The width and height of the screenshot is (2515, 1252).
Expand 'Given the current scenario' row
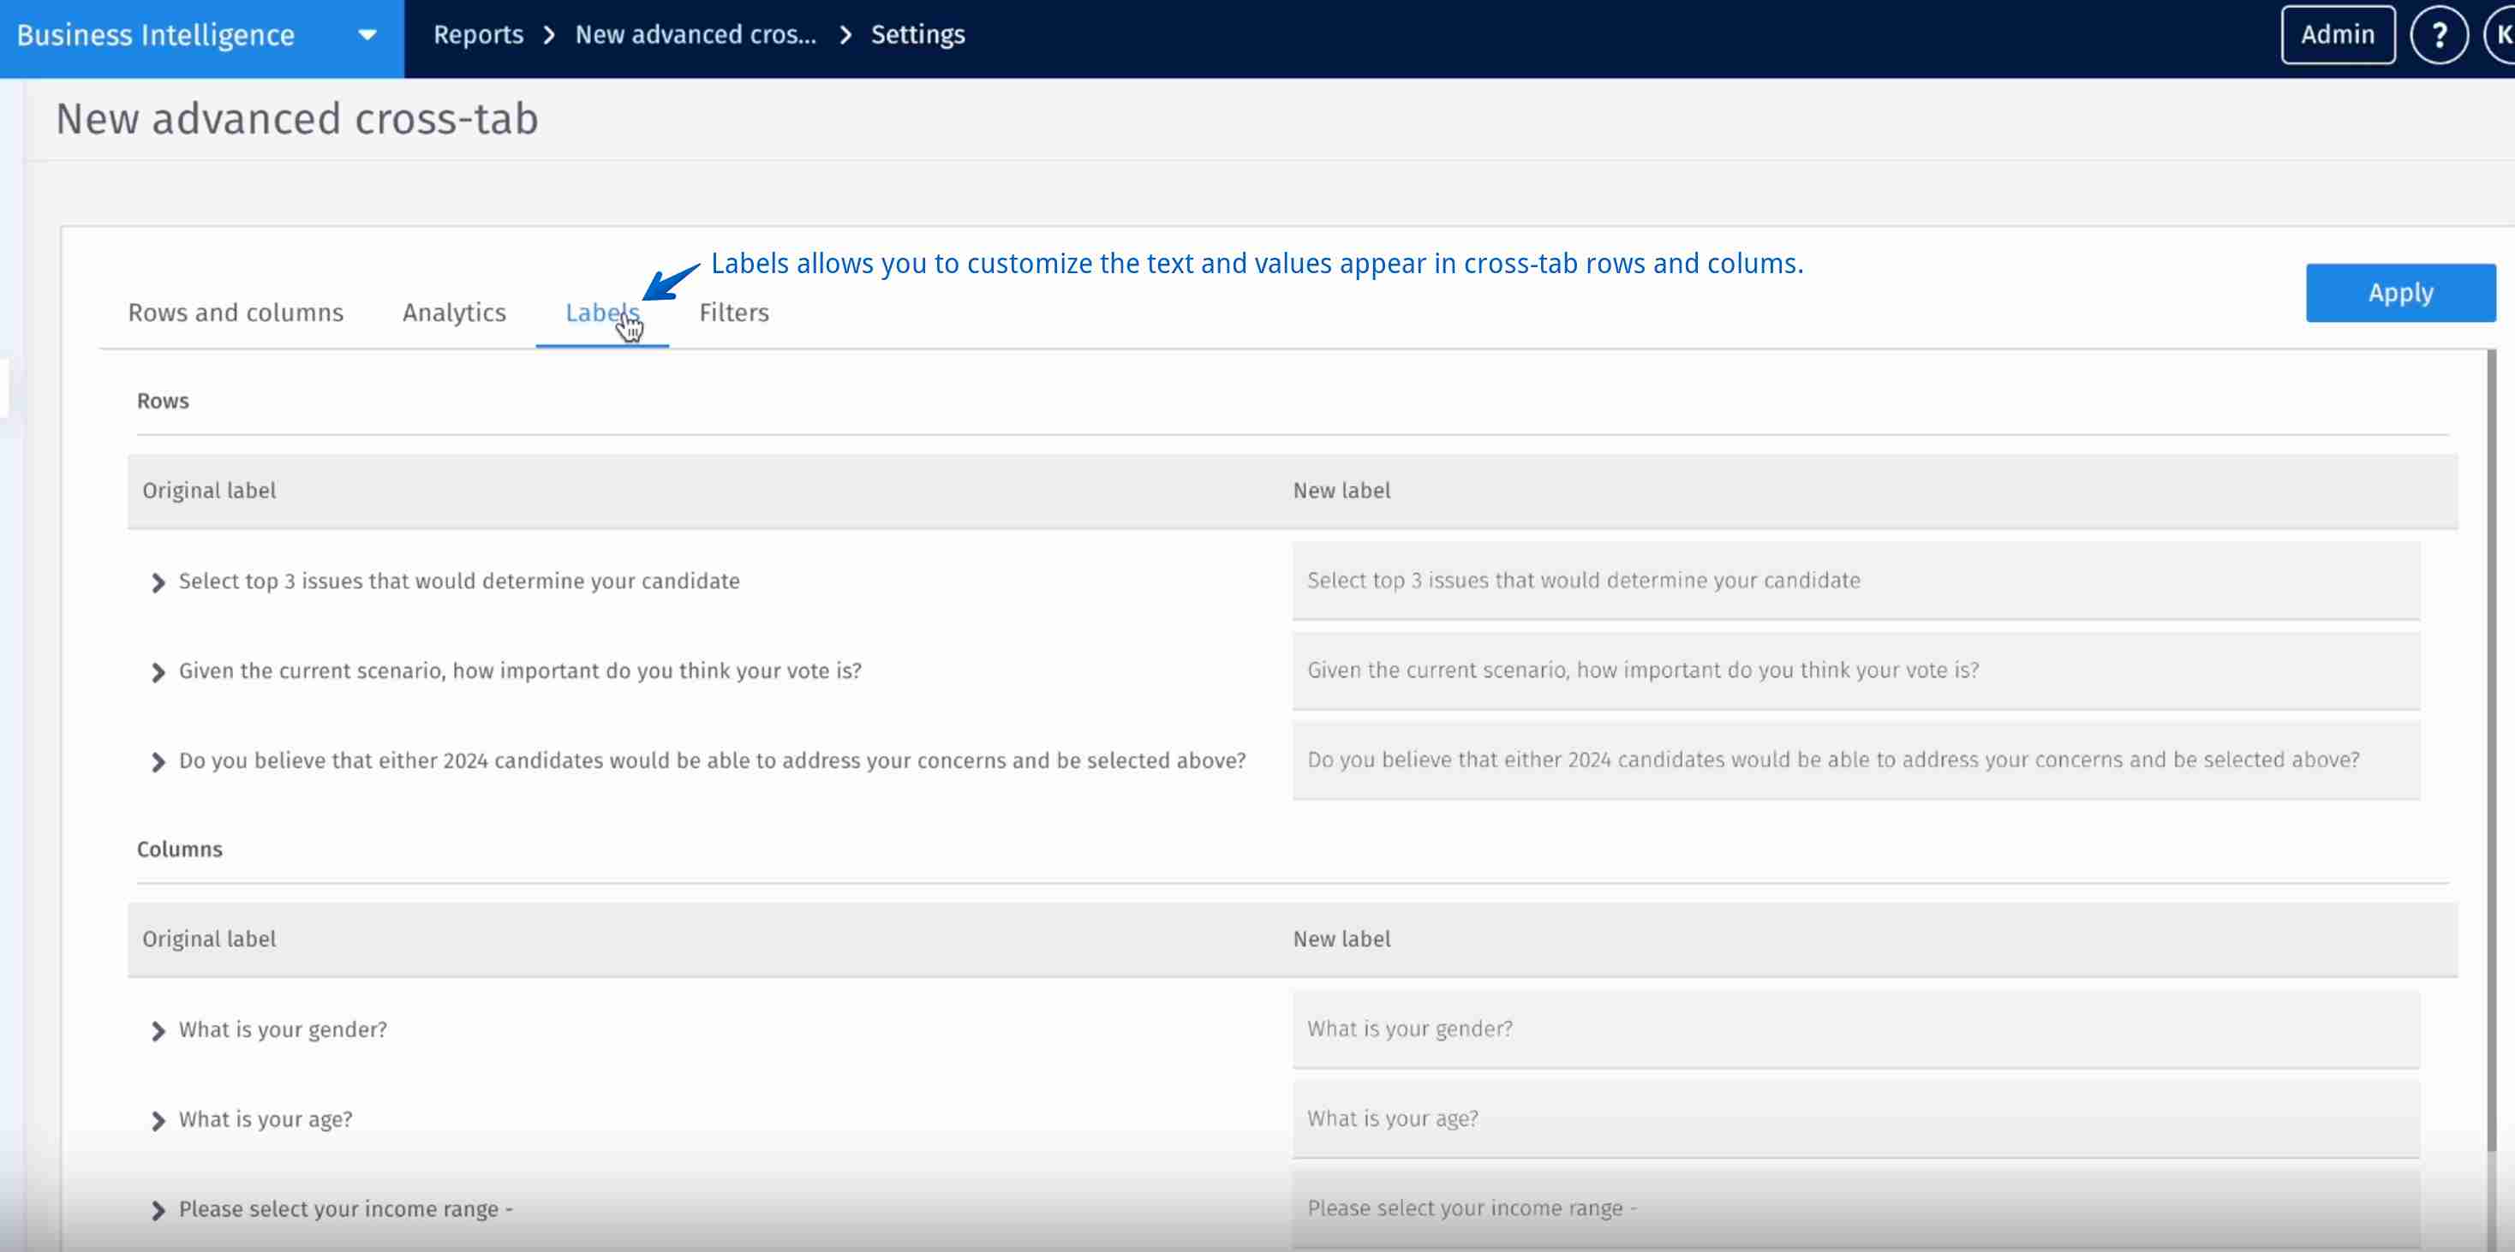pyautogui.click(x=159, y=672)
